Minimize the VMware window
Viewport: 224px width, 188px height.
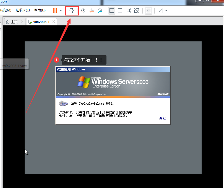click(x=200, y=1)
